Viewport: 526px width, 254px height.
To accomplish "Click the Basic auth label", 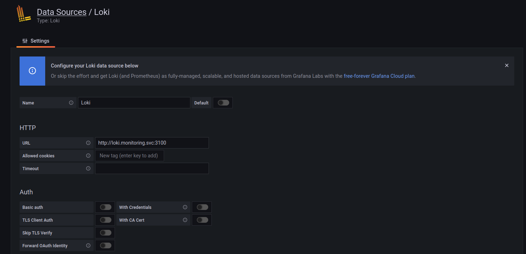I will (33, 207).
